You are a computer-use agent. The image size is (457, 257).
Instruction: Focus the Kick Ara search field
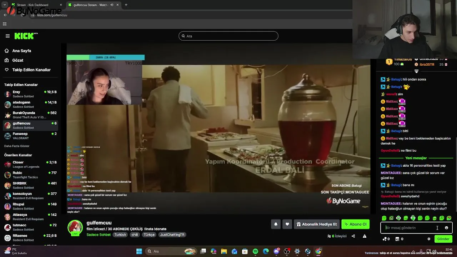[228, 36]
